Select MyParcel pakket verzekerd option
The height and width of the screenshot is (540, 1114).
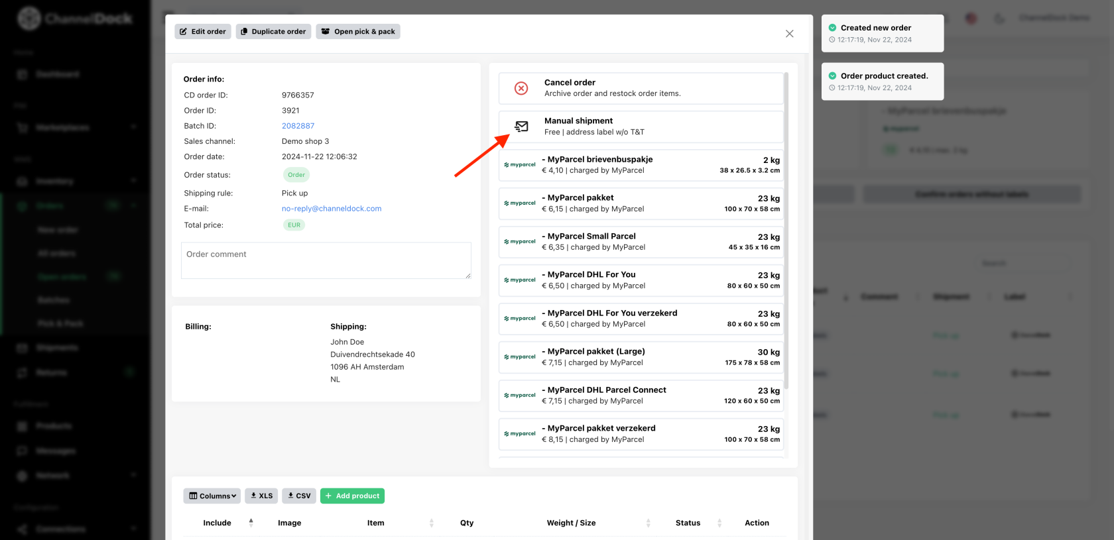click(x=641, y=434)
